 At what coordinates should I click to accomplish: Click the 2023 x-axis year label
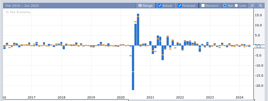point(210,97)
